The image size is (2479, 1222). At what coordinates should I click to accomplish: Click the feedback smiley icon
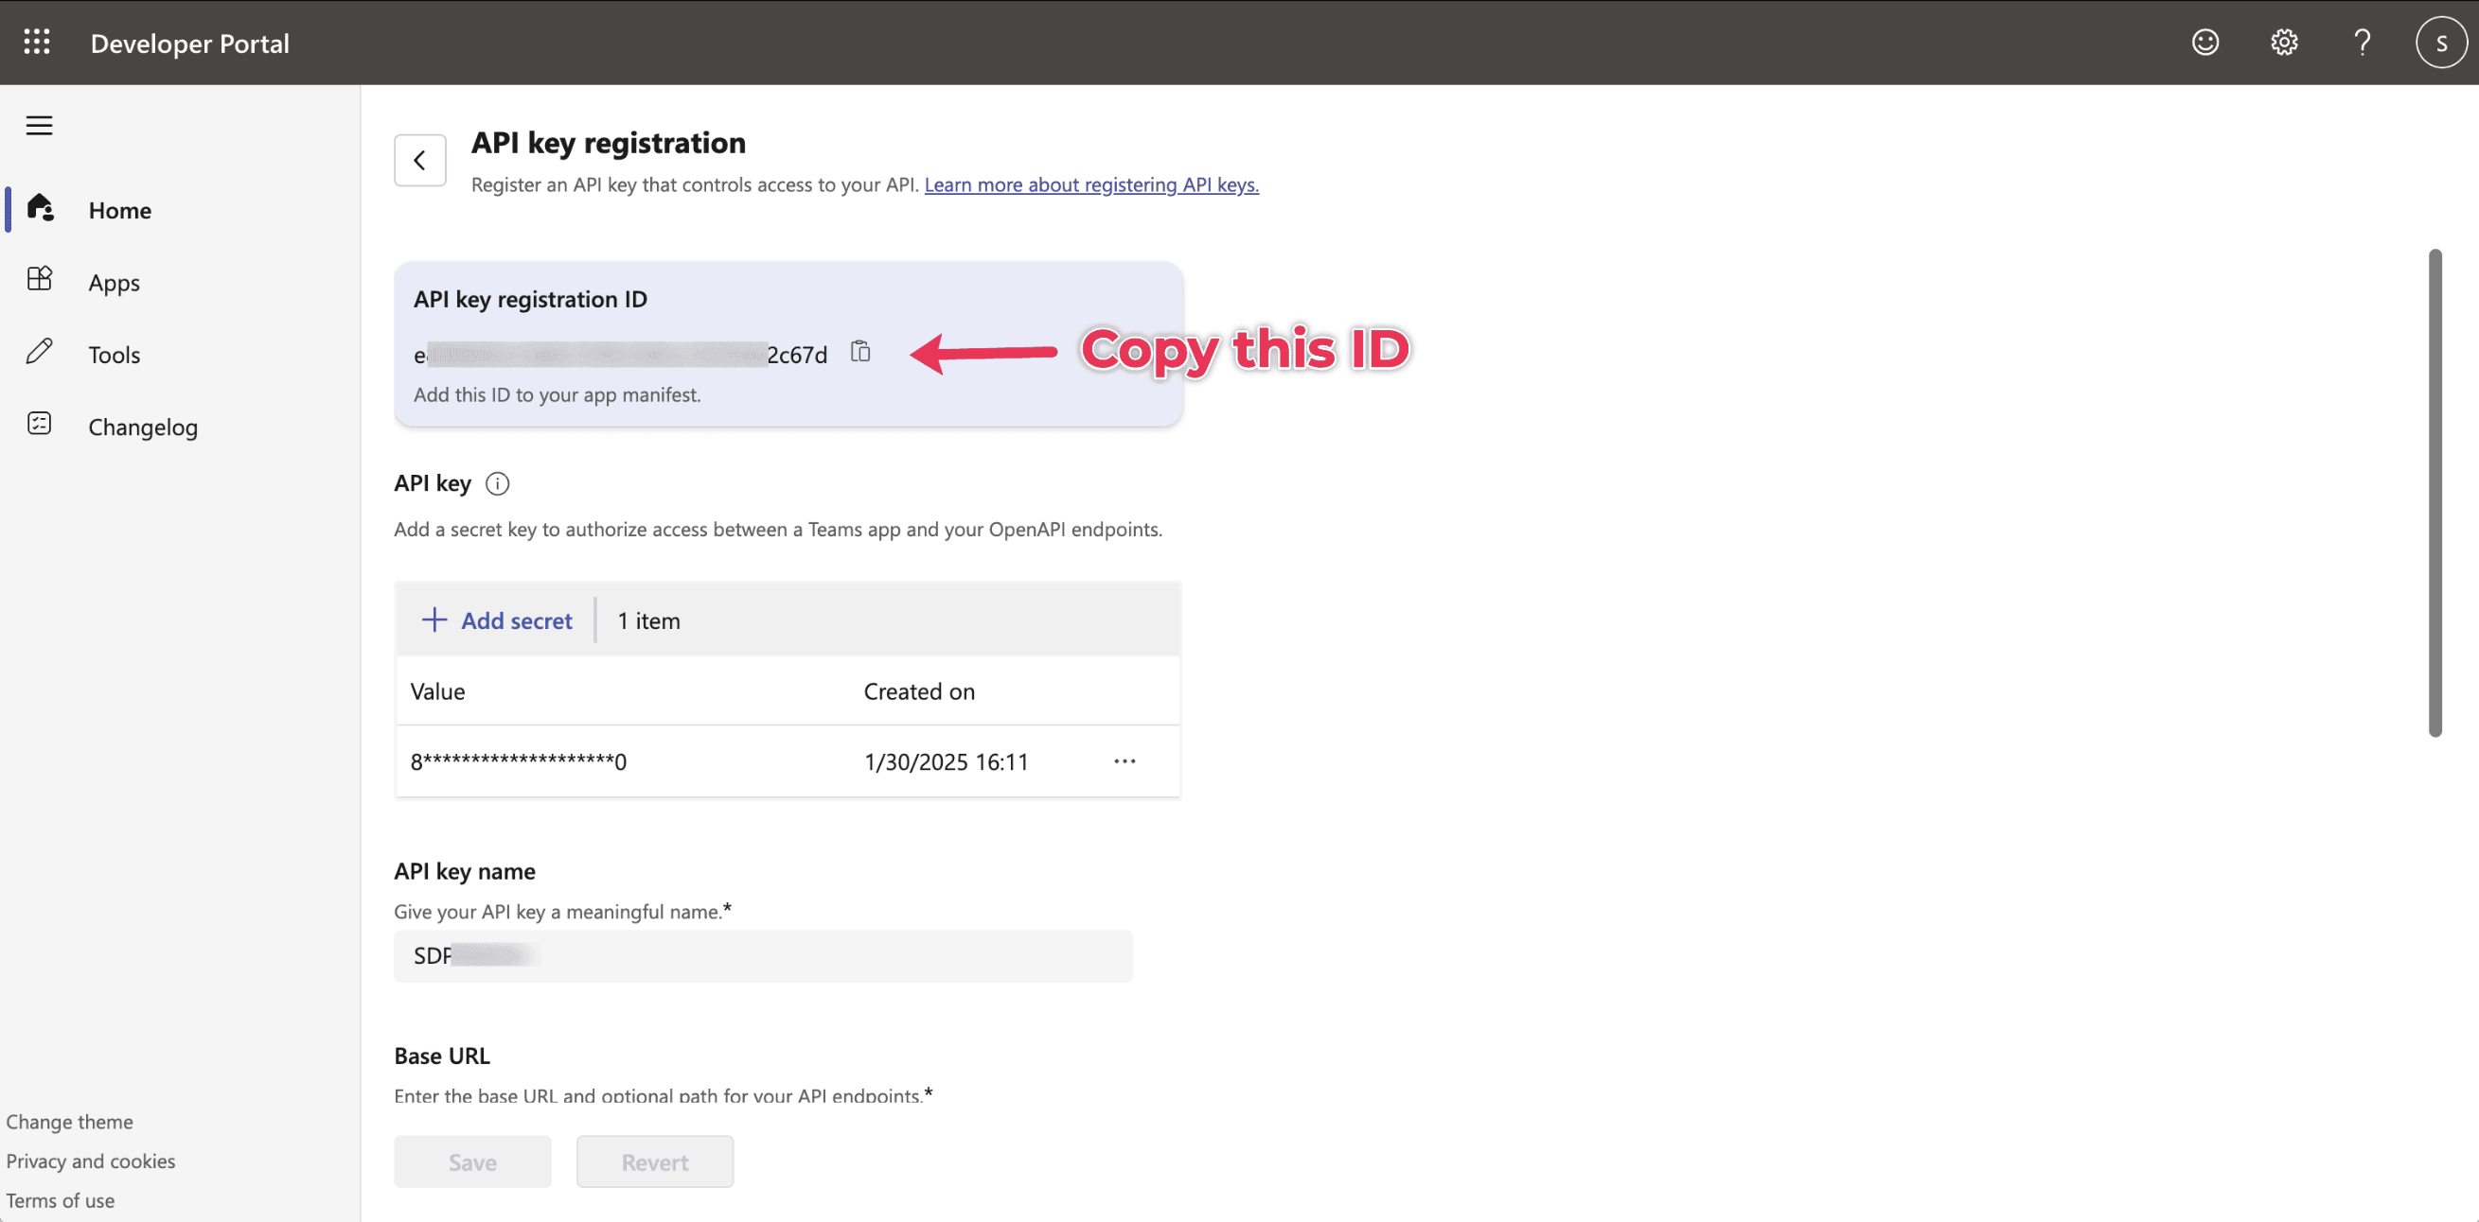point(2205,43)
